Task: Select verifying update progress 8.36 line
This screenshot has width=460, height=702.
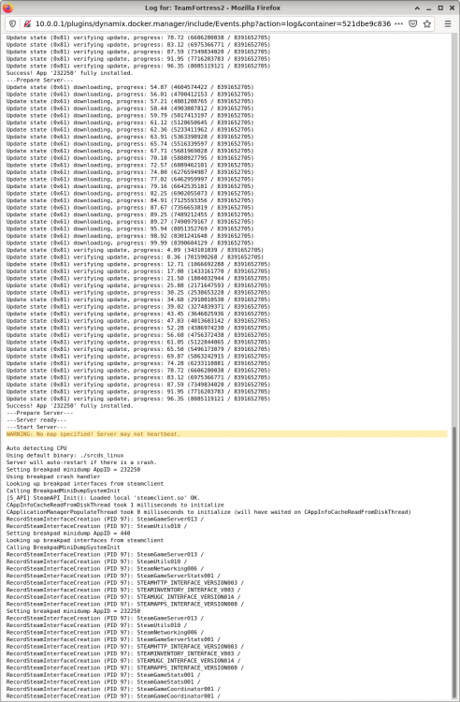Action: (135, 257)
